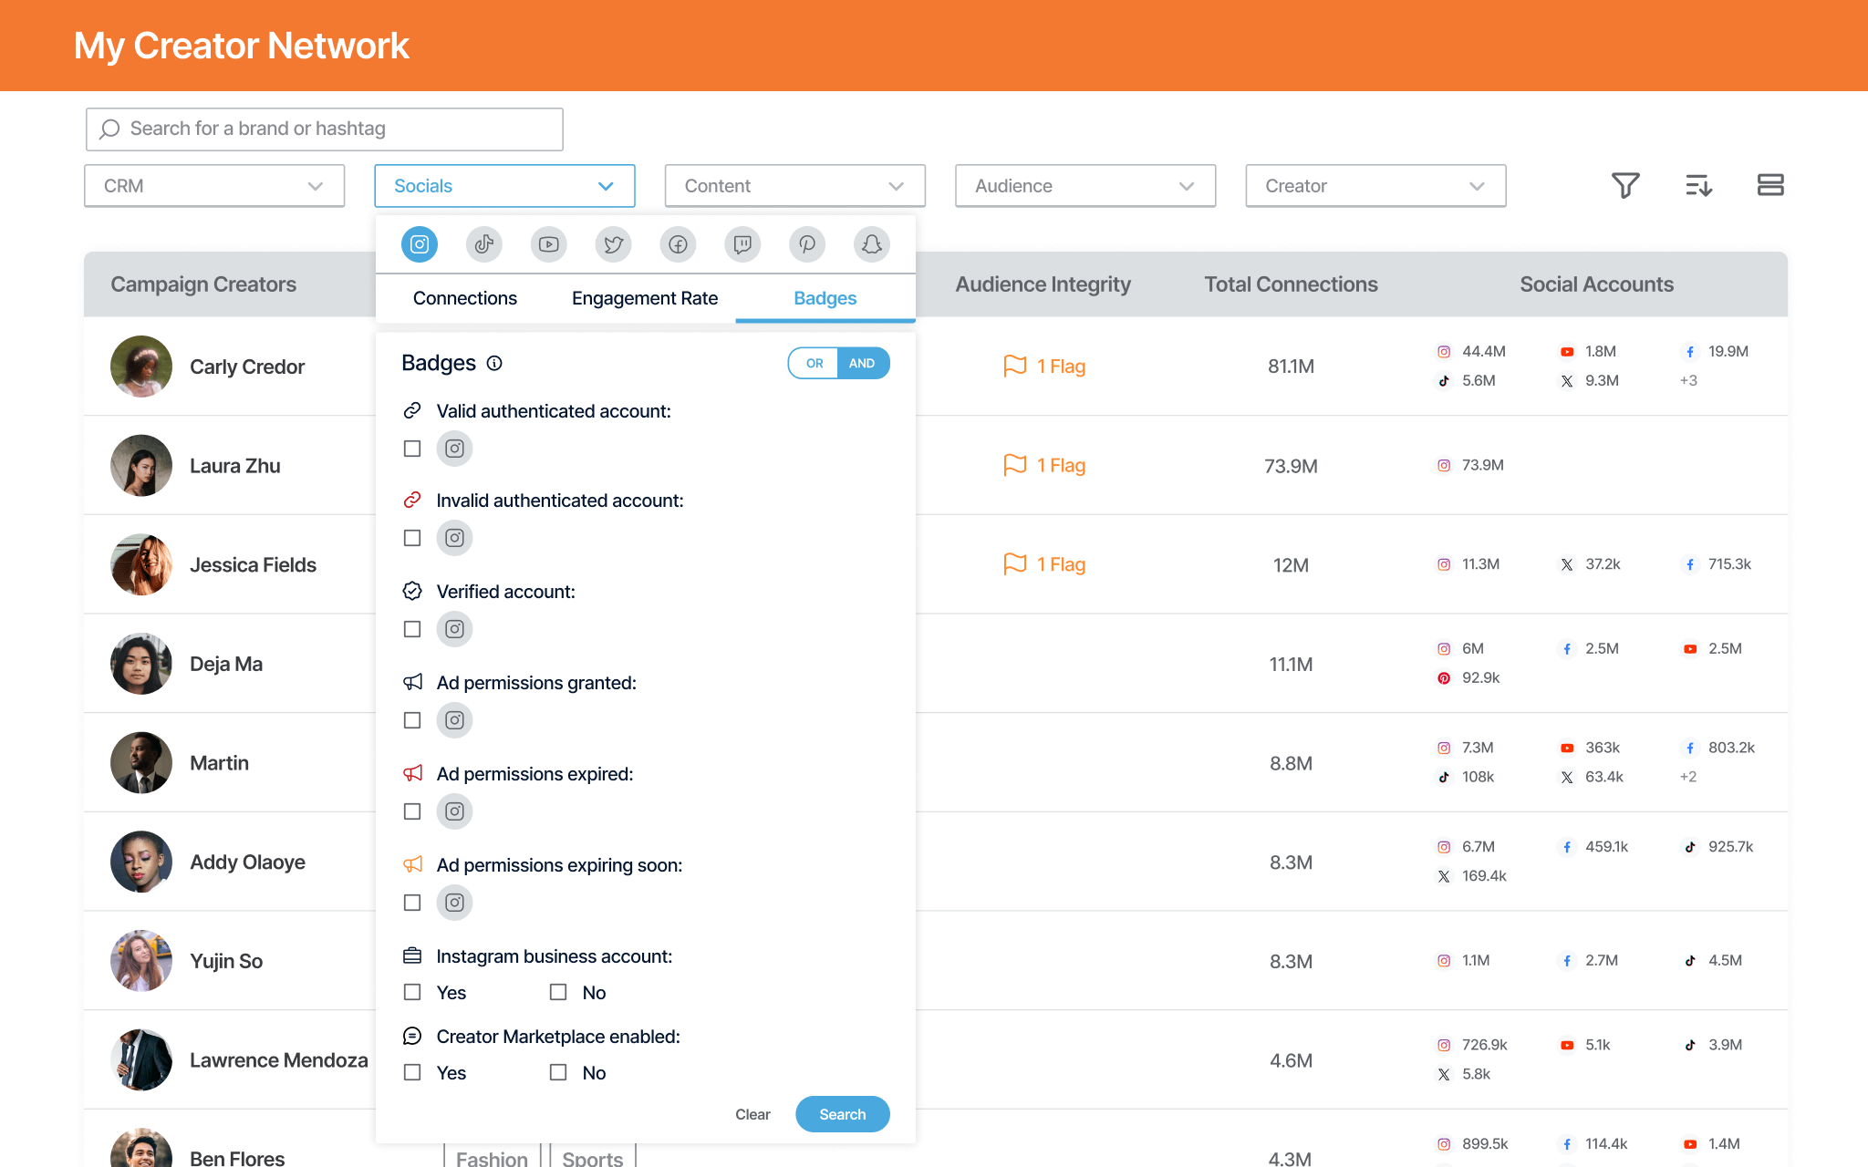Check the Valid authenticated account checkbox
Screen dimensions: 1868x1167
pos(412,449)
